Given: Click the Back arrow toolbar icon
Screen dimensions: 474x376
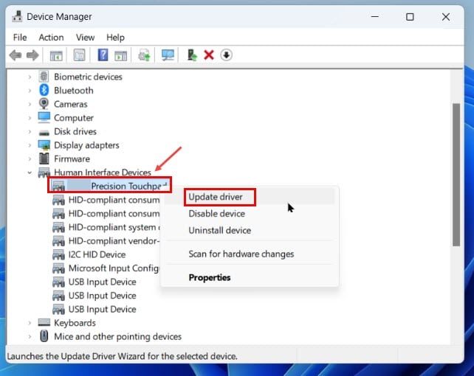Looking at the screenshot, I should coord(16,55).
